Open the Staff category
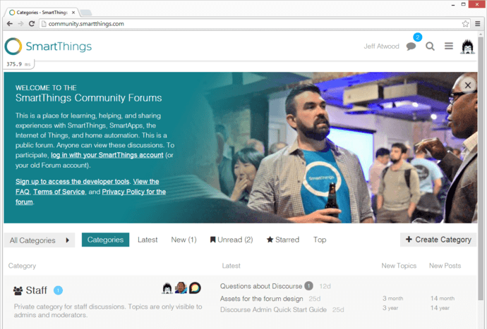 click(36, 290)
